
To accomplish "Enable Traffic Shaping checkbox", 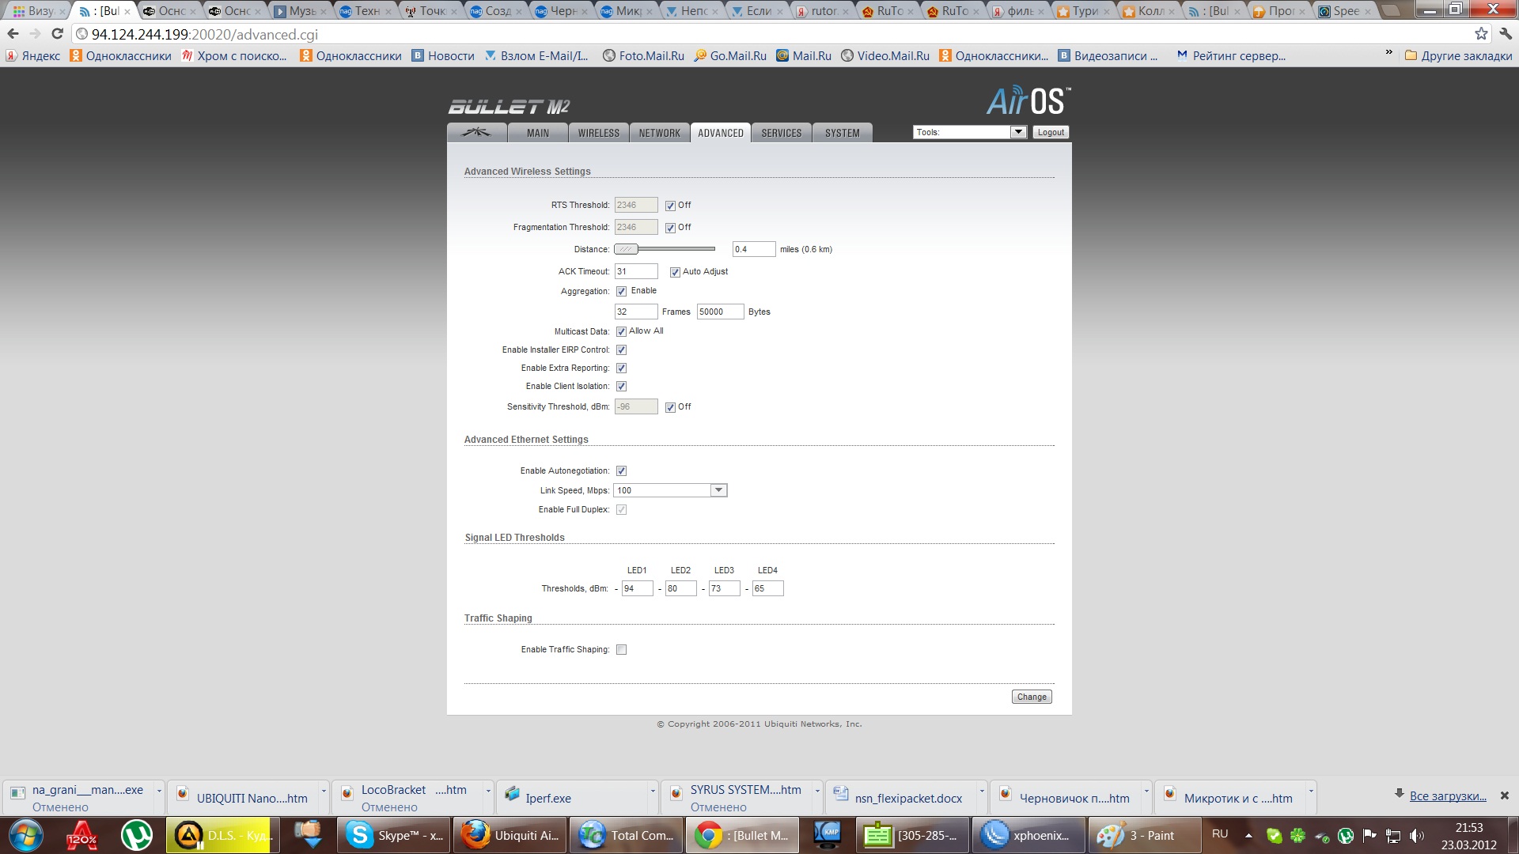I will [x=621, y=650].
